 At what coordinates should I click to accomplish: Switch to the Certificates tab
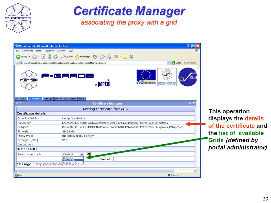tap(35, 99)
